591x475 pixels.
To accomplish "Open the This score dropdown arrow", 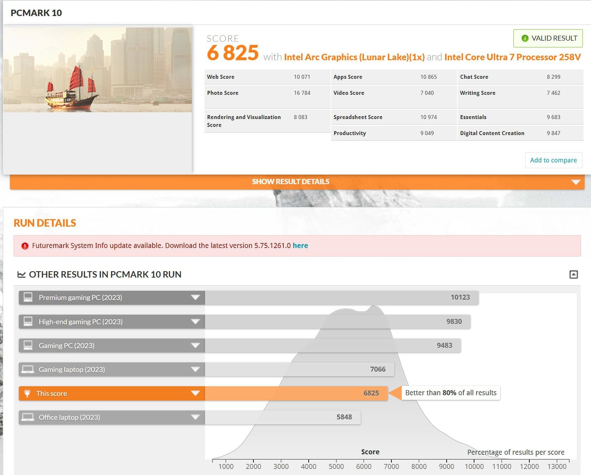I will (195, 393).
